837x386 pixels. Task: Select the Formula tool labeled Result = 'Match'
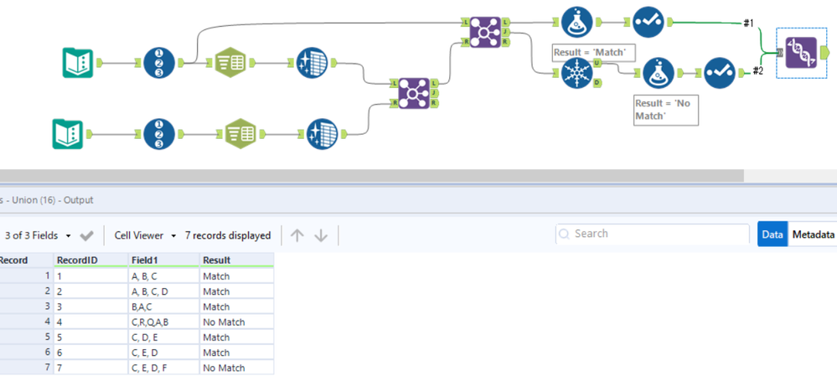click(x=577, y=23)
